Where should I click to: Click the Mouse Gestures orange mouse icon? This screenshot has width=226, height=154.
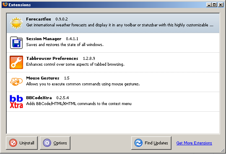click(16, 82)
